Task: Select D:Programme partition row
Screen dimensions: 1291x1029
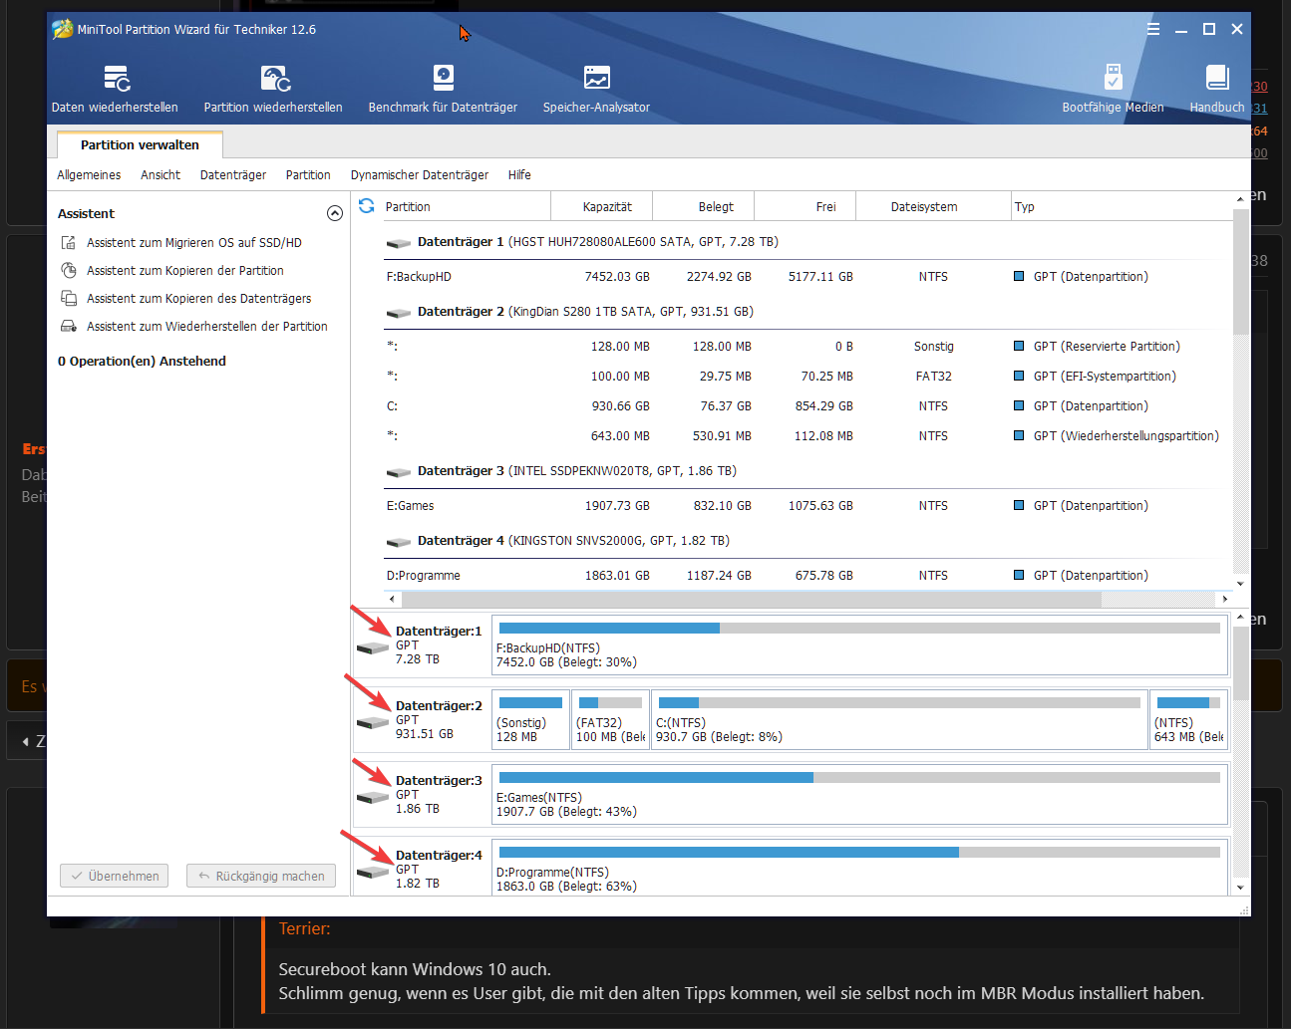Action: tap(807, 575)
